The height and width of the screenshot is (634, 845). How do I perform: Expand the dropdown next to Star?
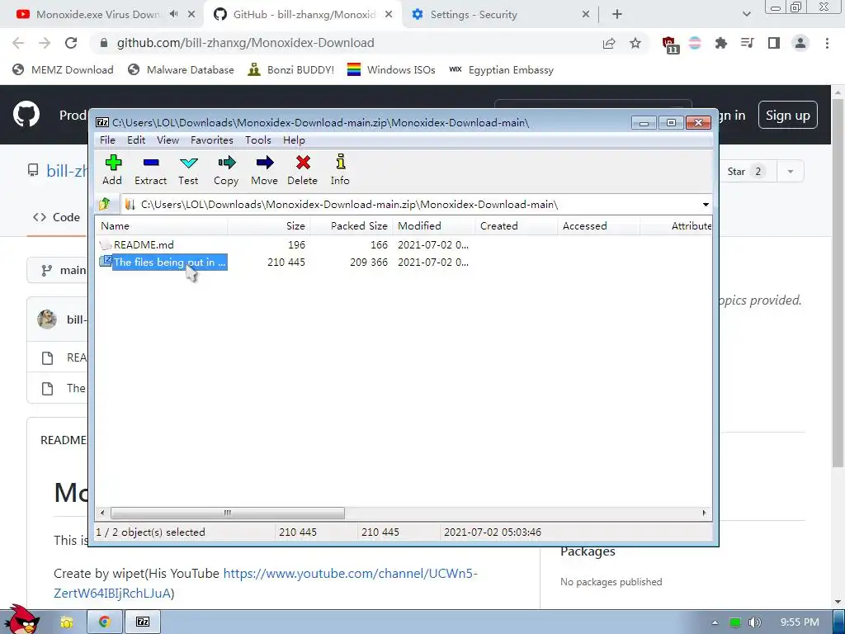click(791, 172)
